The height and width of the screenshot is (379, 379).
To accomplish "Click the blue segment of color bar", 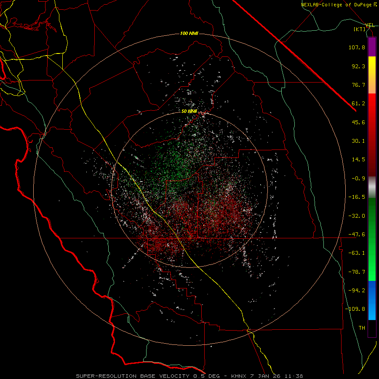I will (x=372, y=300).
